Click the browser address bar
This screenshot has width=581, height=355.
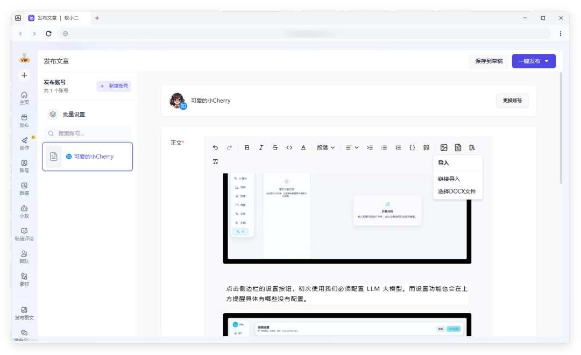[x=304, y=34]
